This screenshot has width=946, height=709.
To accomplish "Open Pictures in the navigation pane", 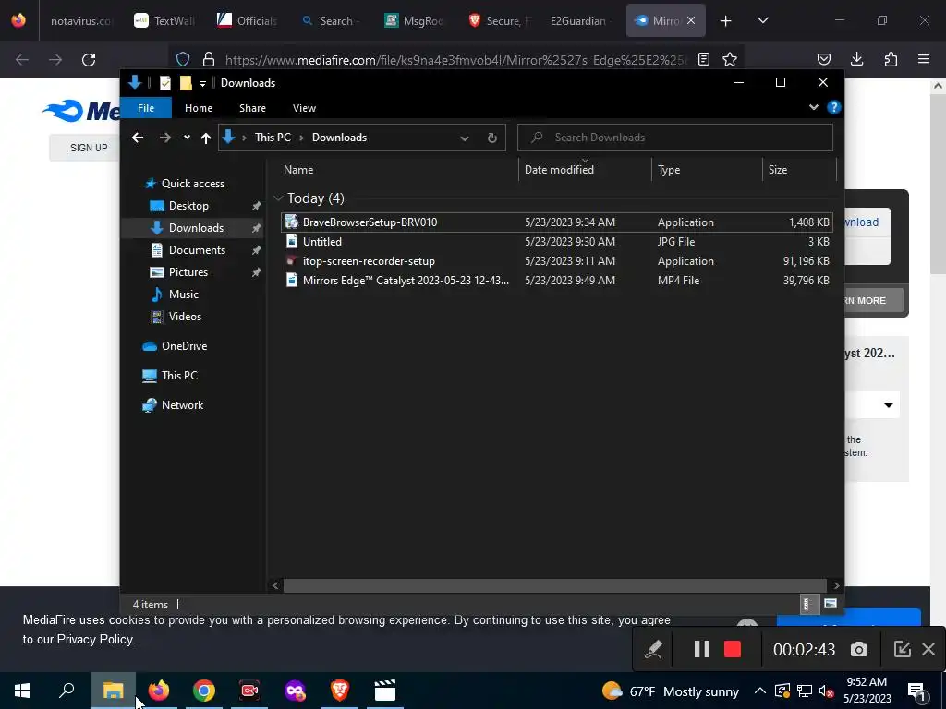I will 188,272.
